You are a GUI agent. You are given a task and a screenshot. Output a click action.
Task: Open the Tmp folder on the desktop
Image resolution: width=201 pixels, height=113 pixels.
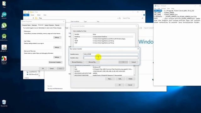[4, 4]
